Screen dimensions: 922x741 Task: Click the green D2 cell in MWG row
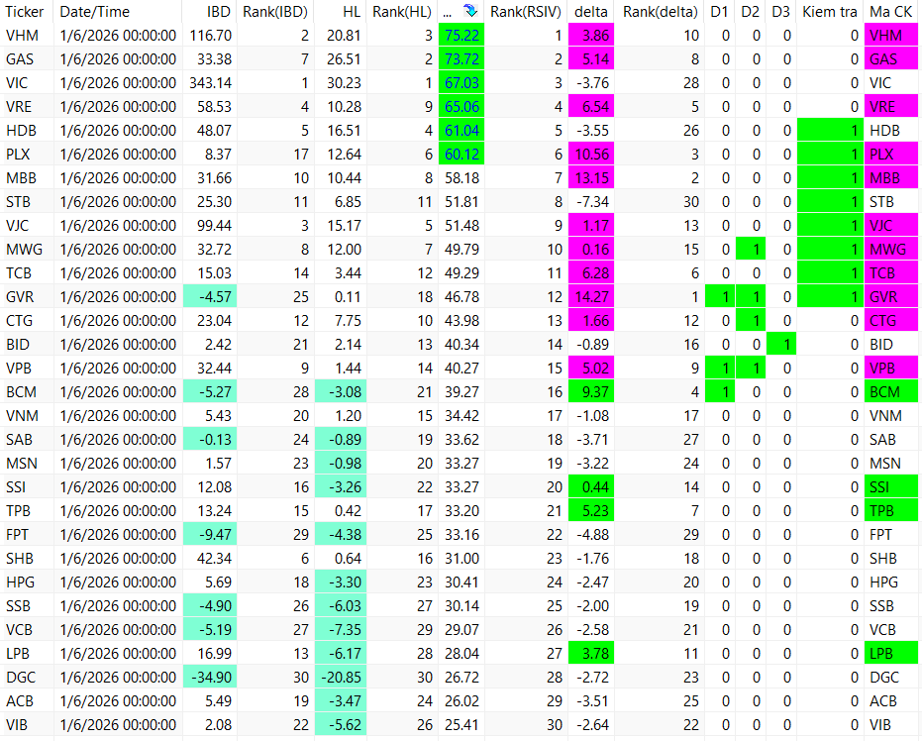[x=751, y=250]
